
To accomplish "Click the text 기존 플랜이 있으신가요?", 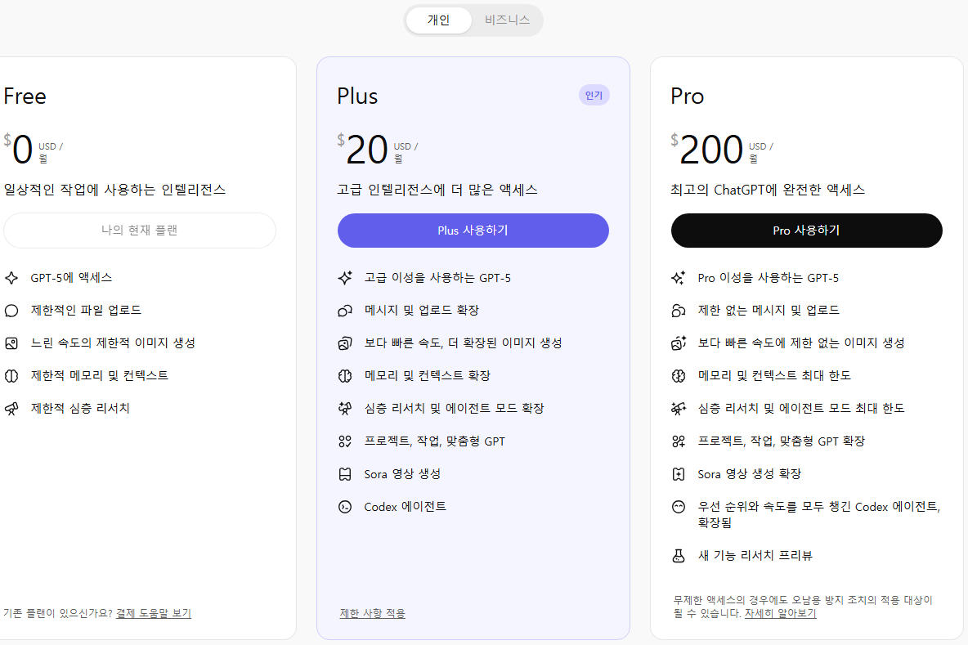I will (x=58, y=613).
